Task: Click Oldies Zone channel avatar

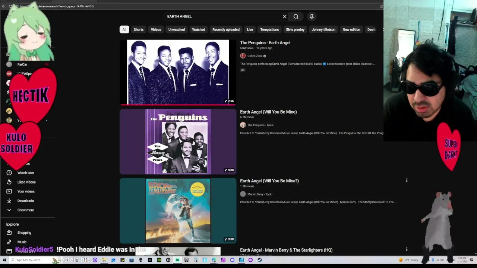Action: [x=243, y=56]
